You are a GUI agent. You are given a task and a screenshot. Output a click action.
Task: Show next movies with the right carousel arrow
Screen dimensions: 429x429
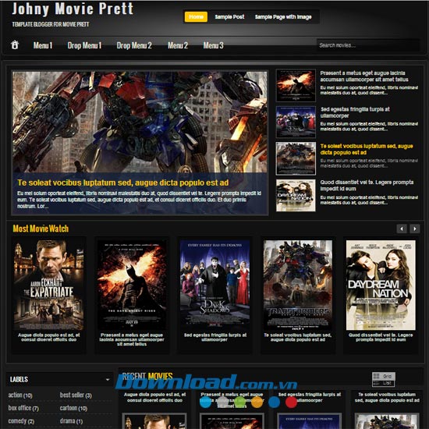pyautogui.click(x=415, y=229)
